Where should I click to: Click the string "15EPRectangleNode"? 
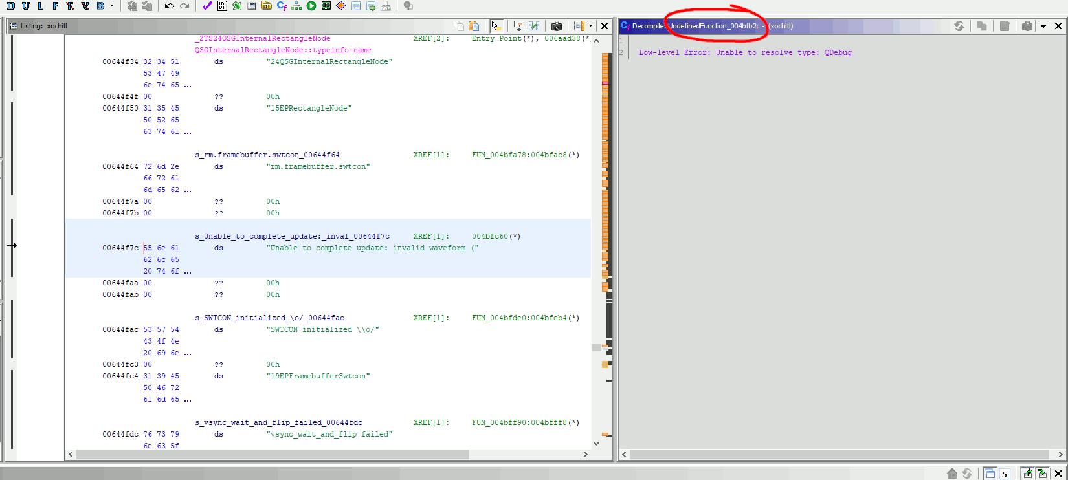click(309, 108)
